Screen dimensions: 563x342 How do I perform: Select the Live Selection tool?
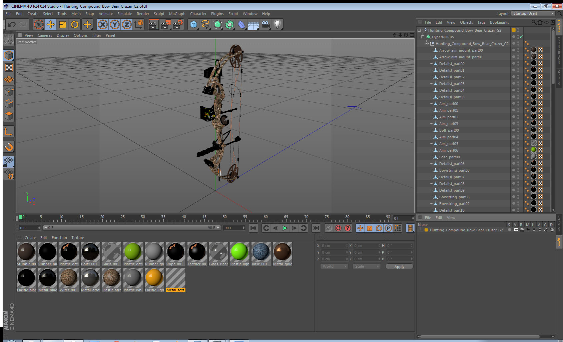[x=39, y=24]
